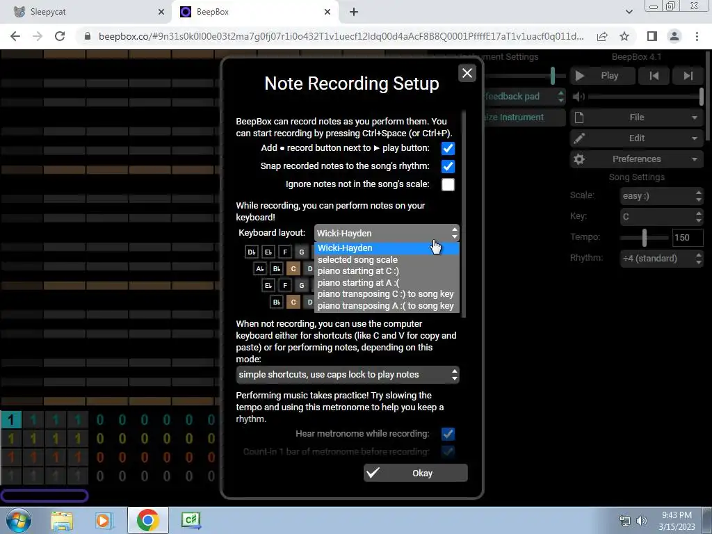The width and height of the screenshot is (712, 534).
Task: Adjust the main volume slider
Action: (x=645, y=96)
